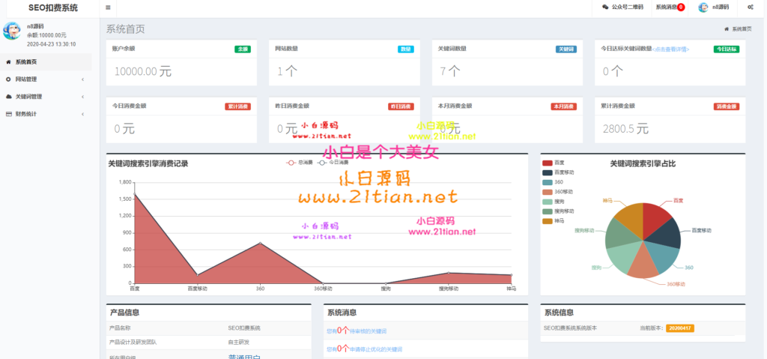Open 财务统计 sidebar menu
Image resolution: width=767 pixels, height=359 pixels.
[46, 114]
